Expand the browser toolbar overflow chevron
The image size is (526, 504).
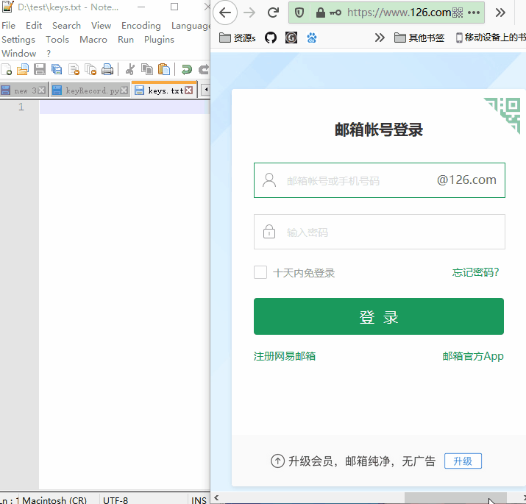(500, 13)
